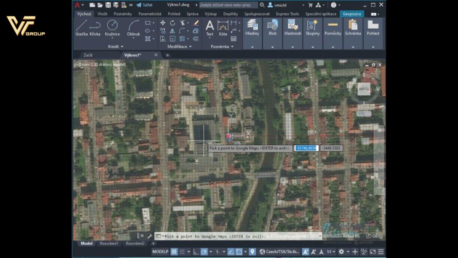Open the Parametrické ribbon tab

150,14
